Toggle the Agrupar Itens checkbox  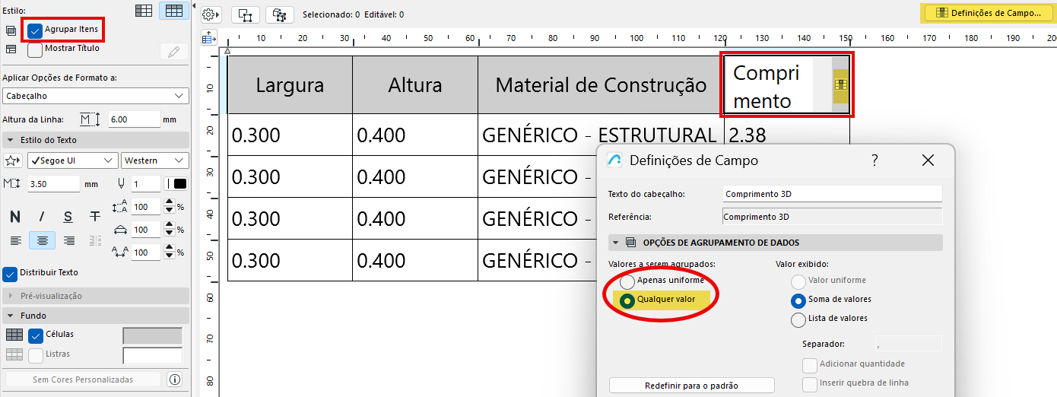(34, 30)
